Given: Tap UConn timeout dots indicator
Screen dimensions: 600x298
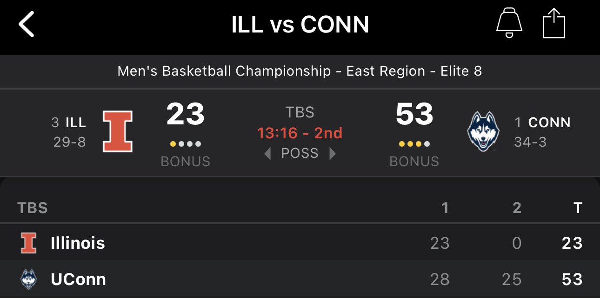Looking at the screenshot, I should (414, 144).
